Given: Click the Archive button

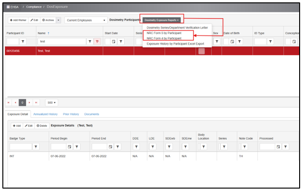Looking at the screenshot, I should point(48,20).
